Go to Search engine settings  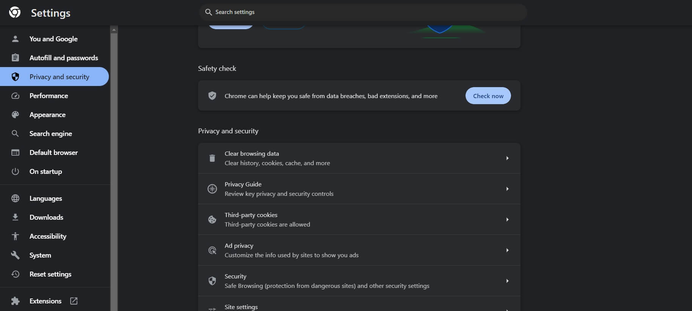[50, 134]
